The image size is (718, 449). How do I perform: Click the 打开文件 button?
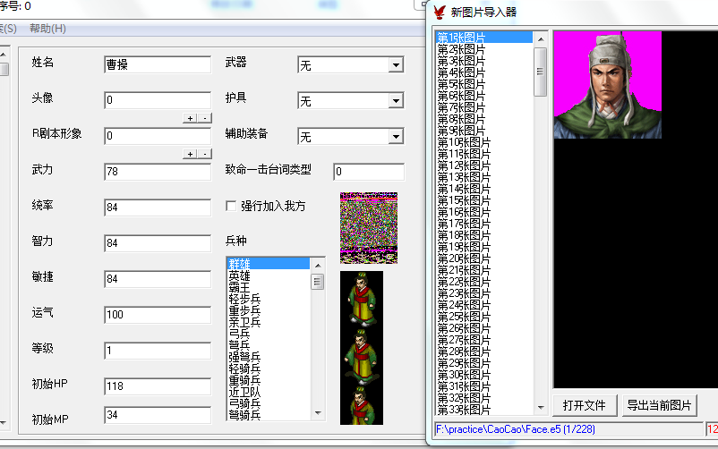(x=584, y=405)
